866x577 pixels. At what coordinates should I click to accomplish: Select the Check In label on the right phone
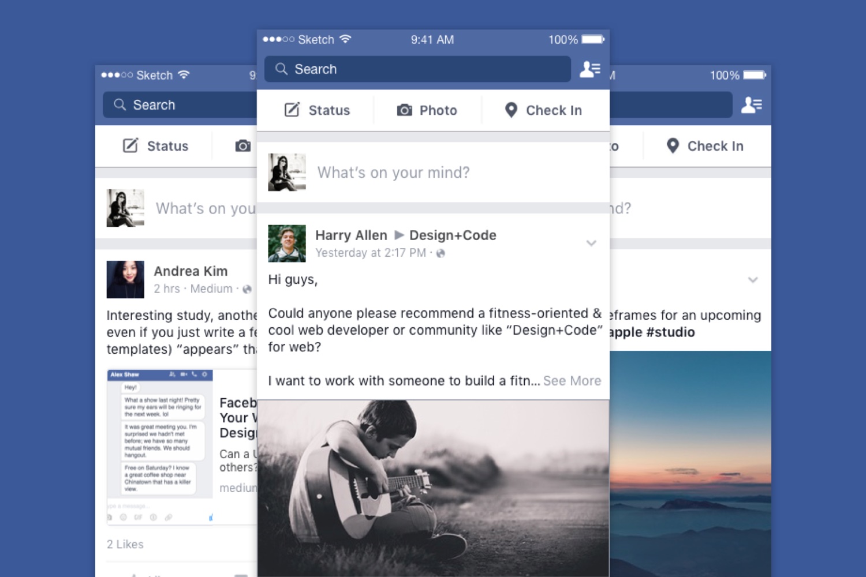tap(715, 146)
